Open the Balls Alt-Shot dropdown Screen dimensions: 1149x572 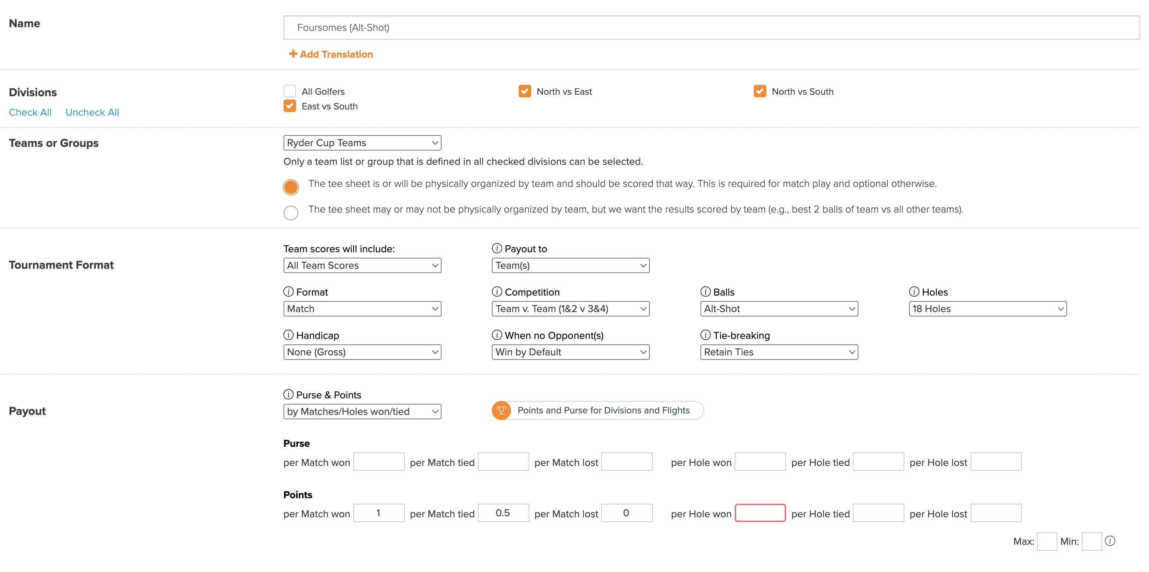tap(779, 308)
